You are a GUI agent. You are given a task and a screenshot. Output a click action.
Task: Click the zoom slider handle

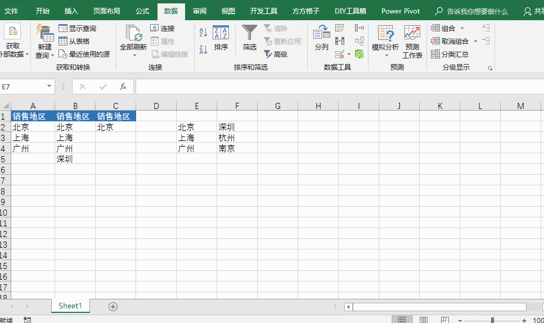pyautogui.click(x=492, y=320)
